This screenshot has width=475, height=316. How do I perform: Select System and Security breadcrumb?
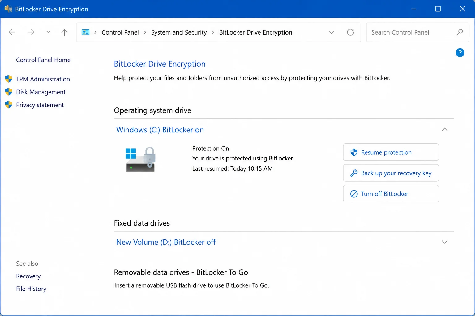point(179,32)
